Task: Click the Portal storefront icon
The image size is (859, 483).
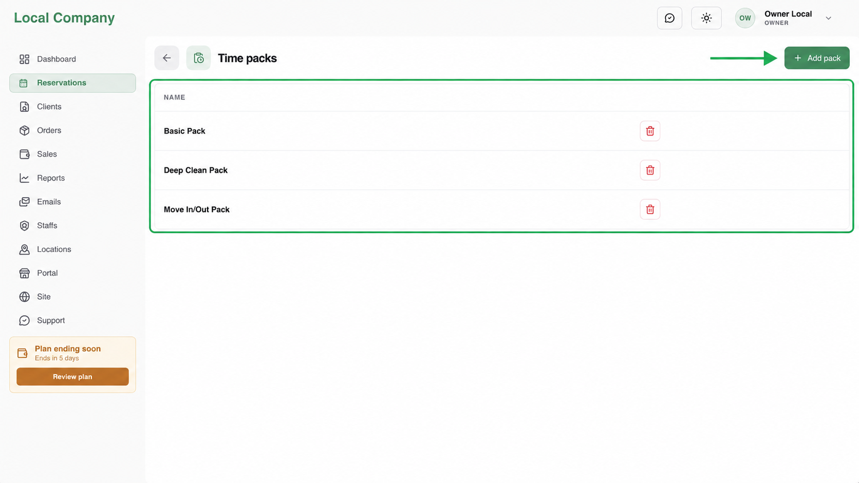Action: pyautogui.click(x=24, y=273)
